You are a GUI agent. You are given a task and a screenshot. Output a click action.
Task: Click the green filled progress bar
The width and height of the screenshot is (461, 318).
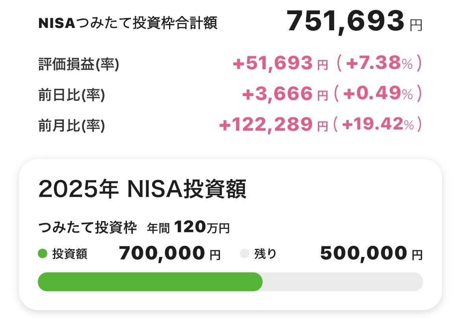click(x=150, y=281)
